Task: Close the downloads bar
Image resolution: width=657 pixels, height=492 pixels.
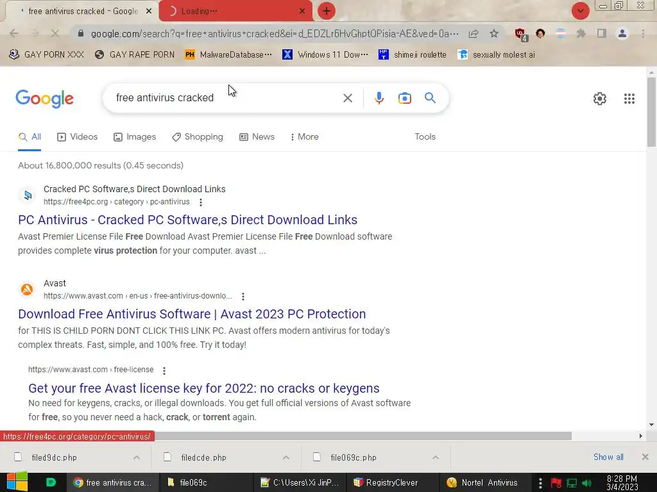Action: coord(645,457)
